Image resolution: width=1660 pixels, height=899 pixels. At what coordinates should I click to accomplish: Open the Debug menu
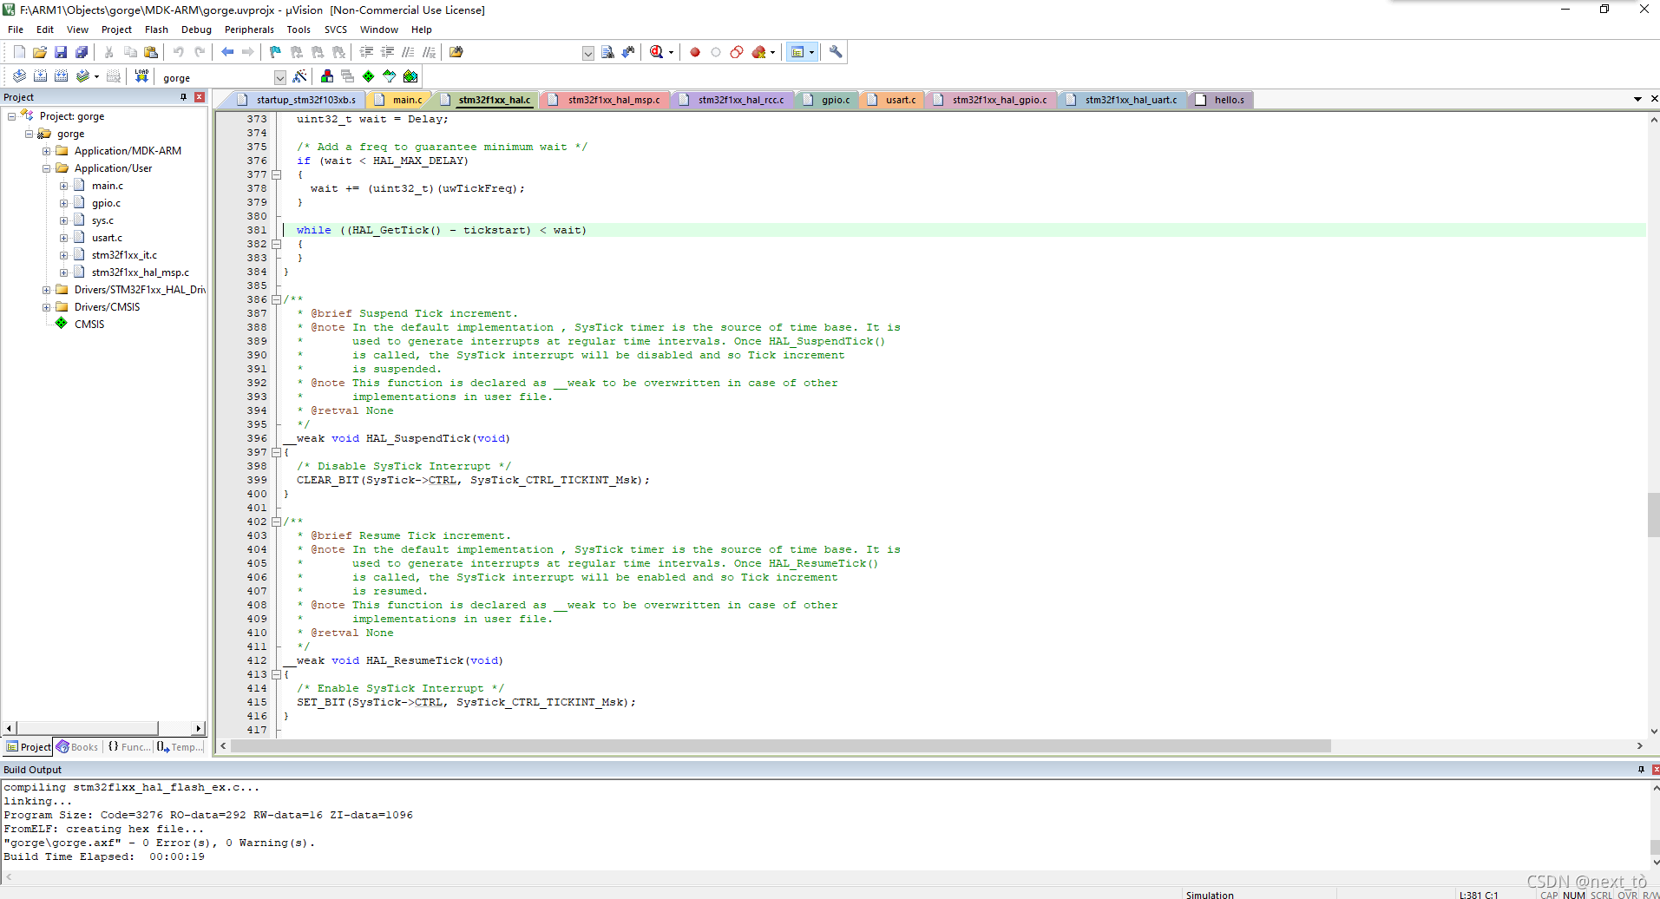[x=196, y=30]
